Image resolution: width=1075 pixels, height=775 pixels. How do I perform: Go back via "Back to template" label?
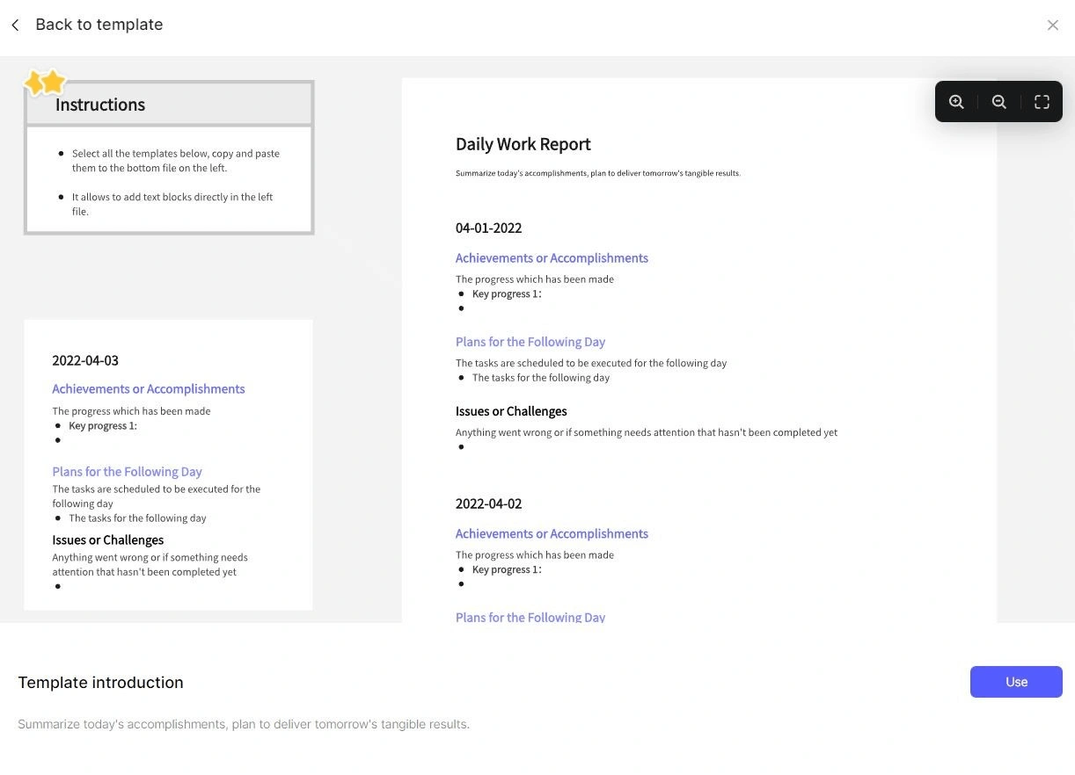tap(99, 25)
